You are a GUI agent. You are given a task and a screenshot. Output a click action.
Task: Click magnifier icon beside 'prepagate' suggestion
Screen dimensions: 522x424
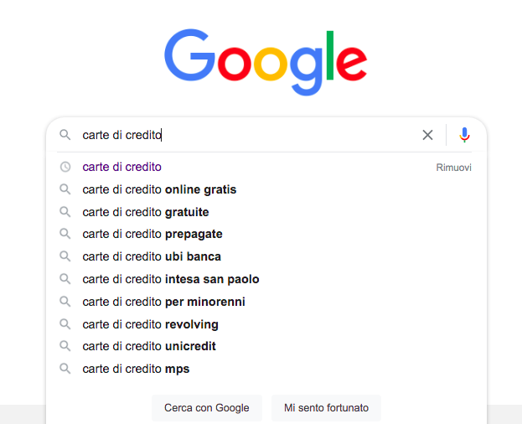[65, 234]
